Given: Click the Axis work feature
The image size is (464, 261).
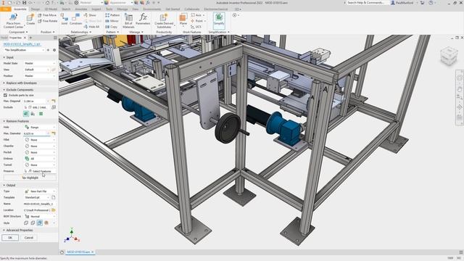Looking at the screenshot, I should [x=196, y=15].
